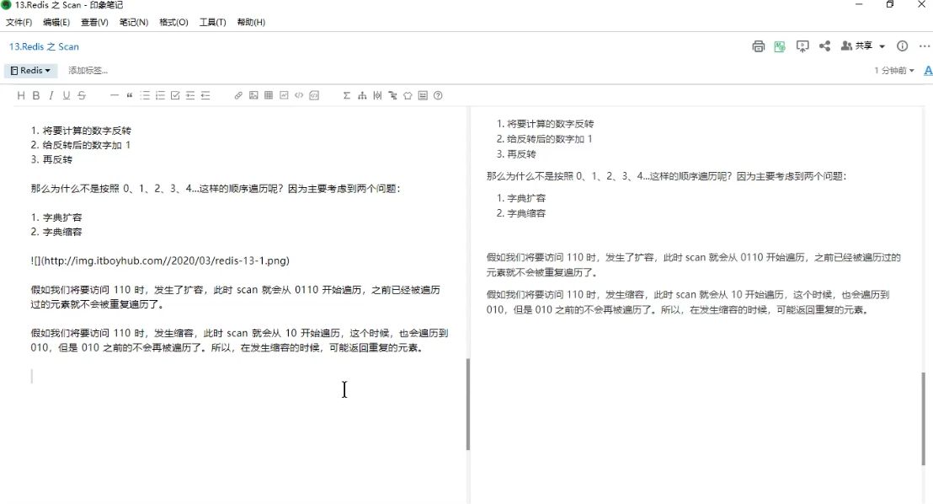
Task: Insert a chart via the chart icon
Action: (284, 95)
